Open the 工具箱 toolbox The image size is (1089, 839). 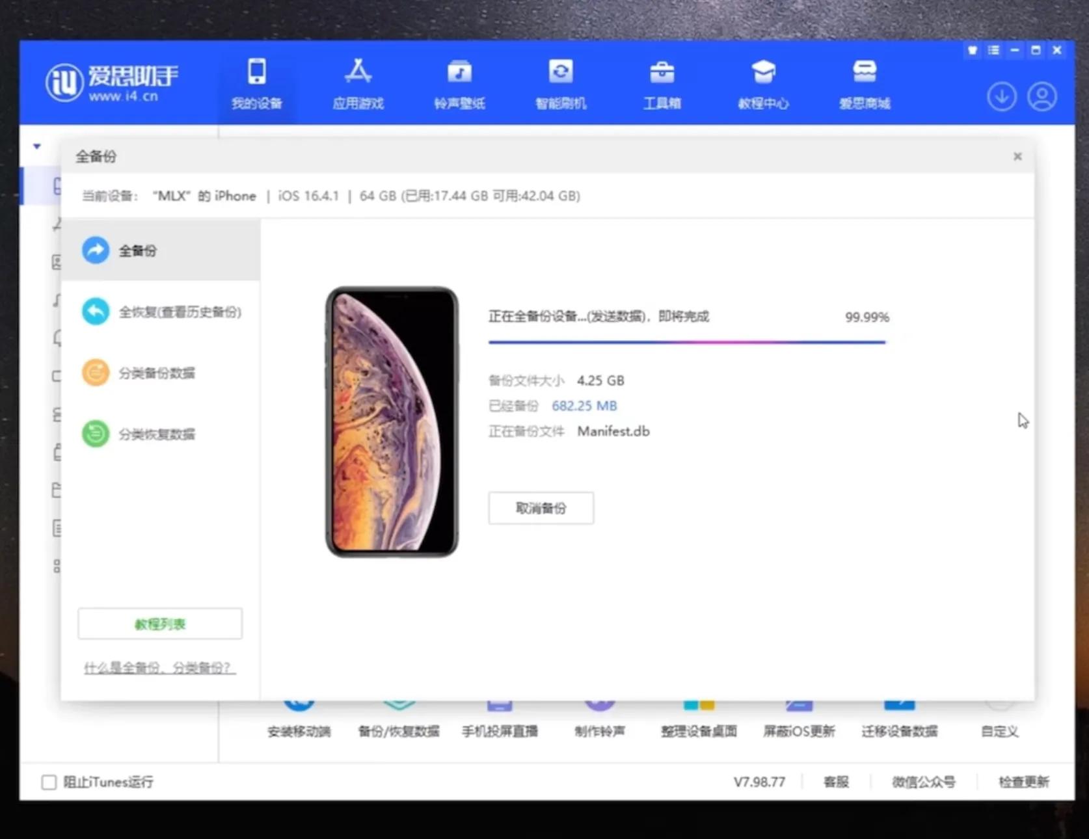[x=662, y=85]
